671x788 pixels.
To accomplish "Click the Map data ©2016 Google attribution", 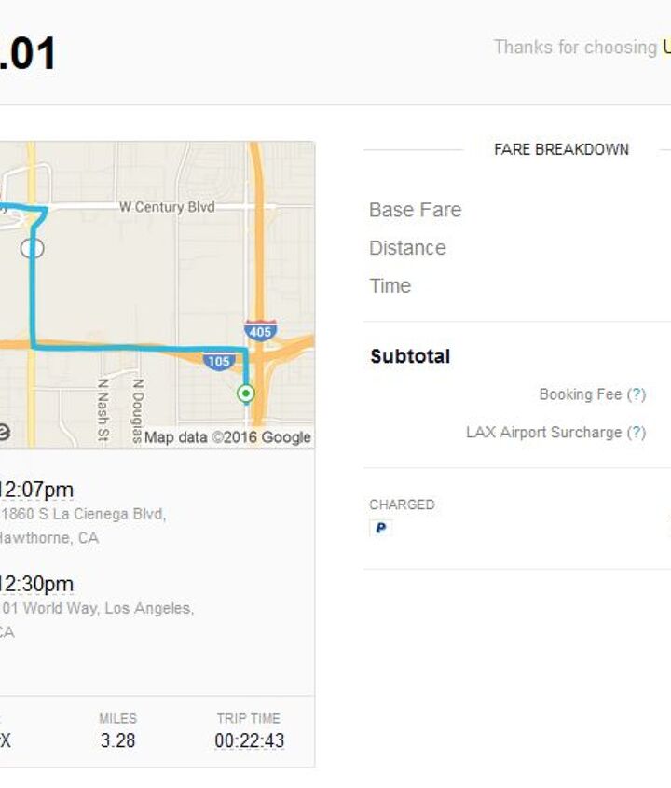I will pyautogui.click(x=227, y=436).
